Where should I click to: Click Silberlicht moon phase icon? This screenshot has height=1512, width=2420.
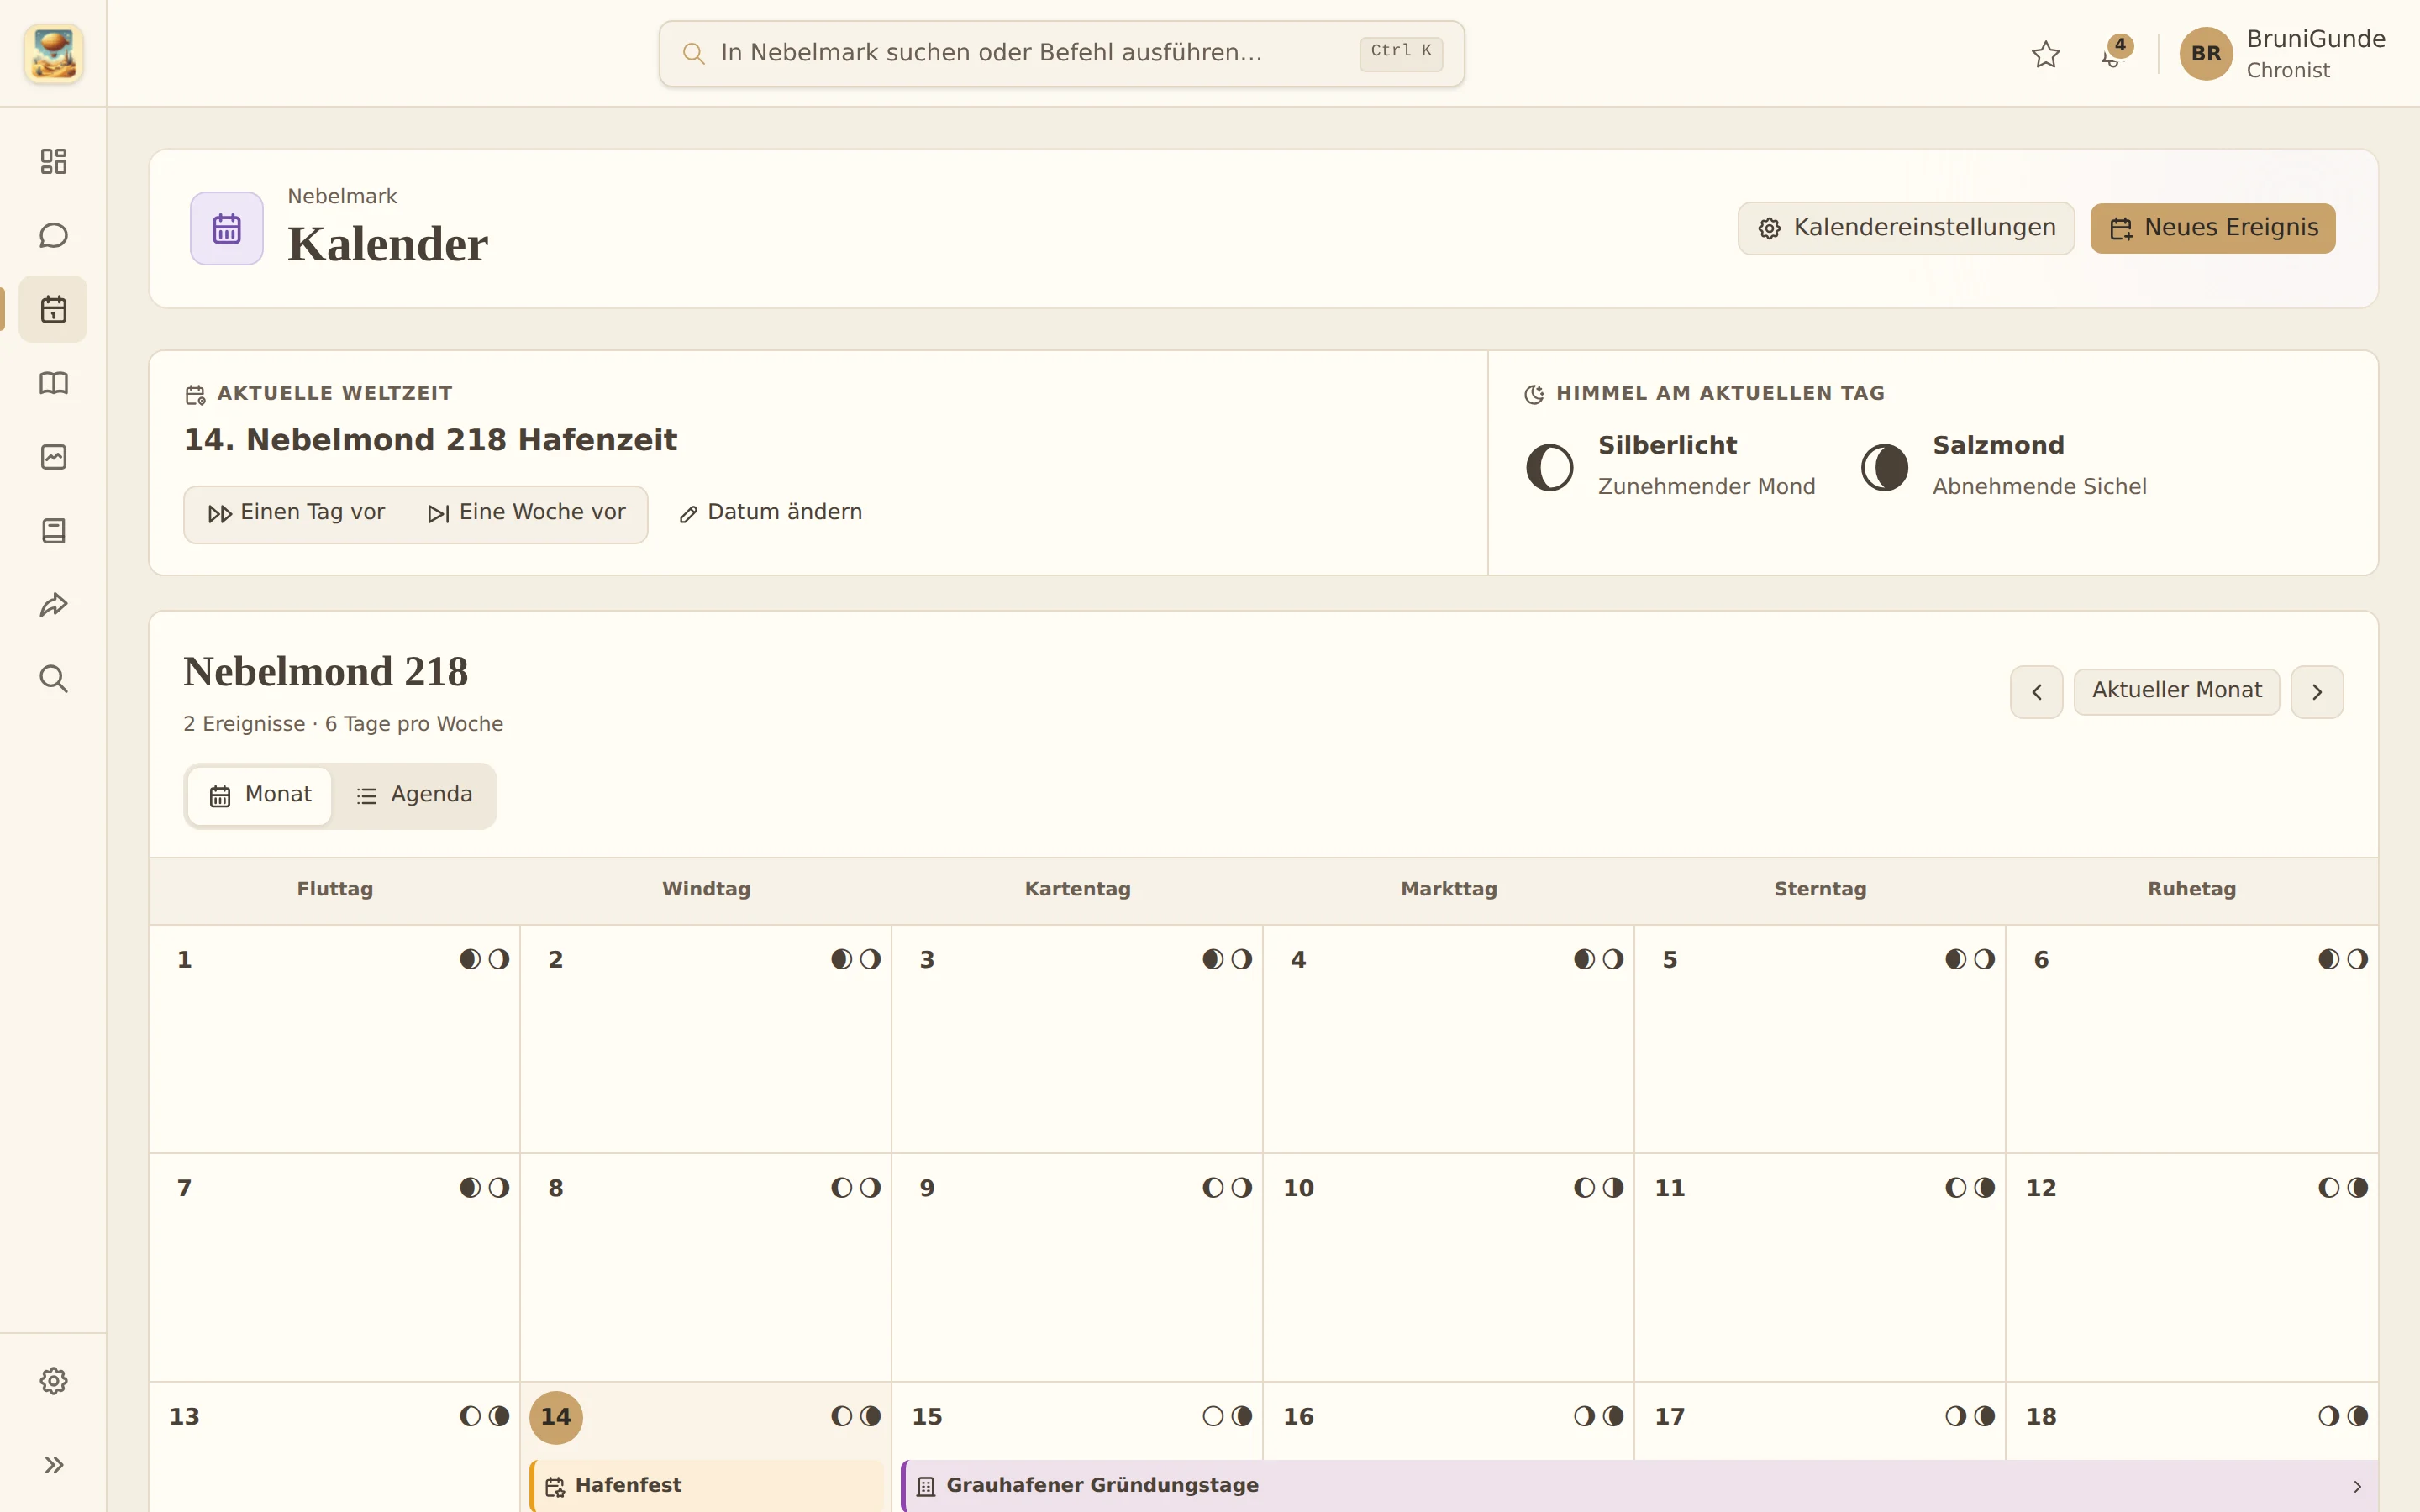(x=1550, y=467)
